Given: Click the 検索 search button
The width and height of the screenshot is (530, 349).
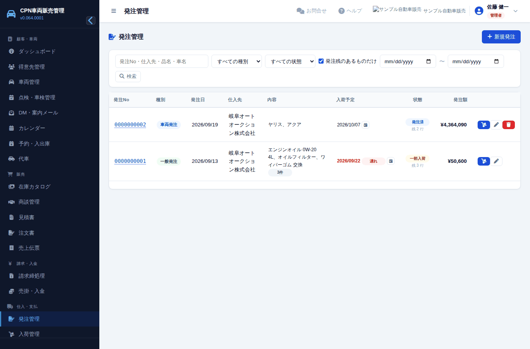Looking at the screenshot, I should pos(128,76).
